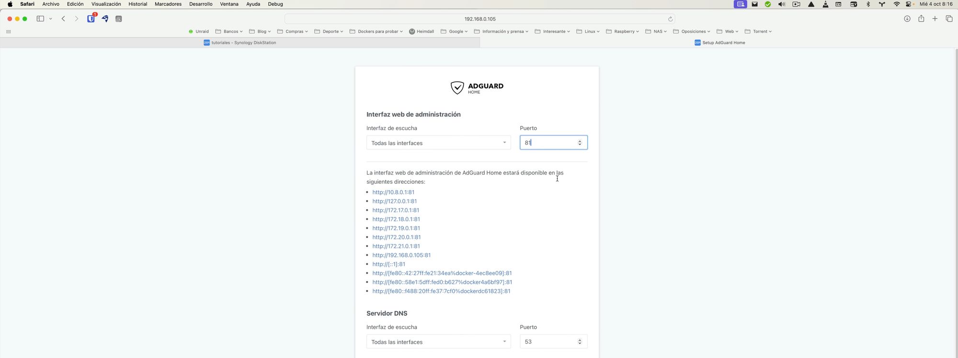Click the screen sharing menu bar icon
The height and width of the screenshot is (358, 958).
point(741,4)
